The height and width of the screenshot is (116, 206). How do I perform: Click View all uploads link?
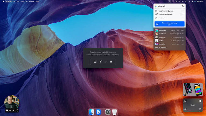click(x=161, y=47)
